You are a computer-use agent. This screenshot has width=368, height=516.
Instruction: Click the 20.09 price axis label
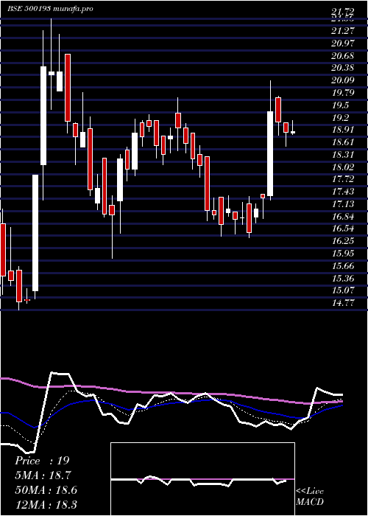[343, 80]
